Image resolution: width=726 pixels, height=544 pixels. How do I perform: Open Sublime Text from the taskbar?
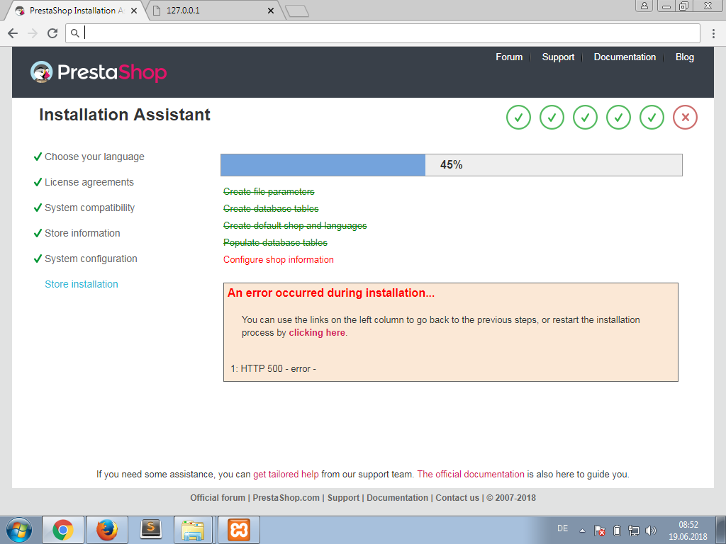pyautogui.click(x=151, y=530)
